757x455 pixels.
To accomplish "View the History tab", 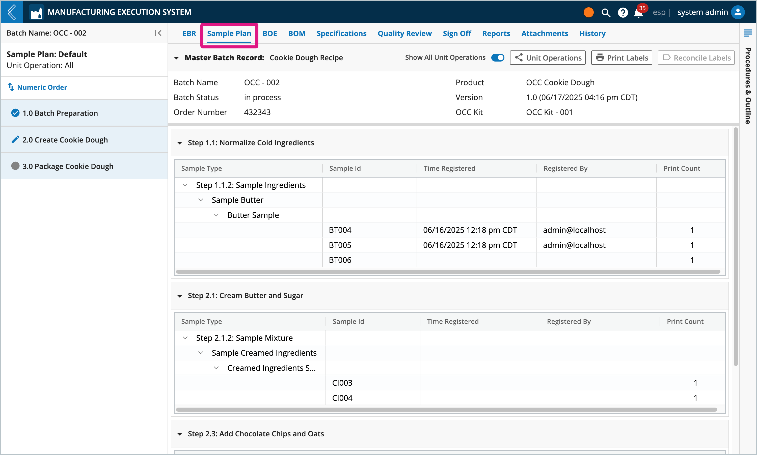I will pos(592,34).
